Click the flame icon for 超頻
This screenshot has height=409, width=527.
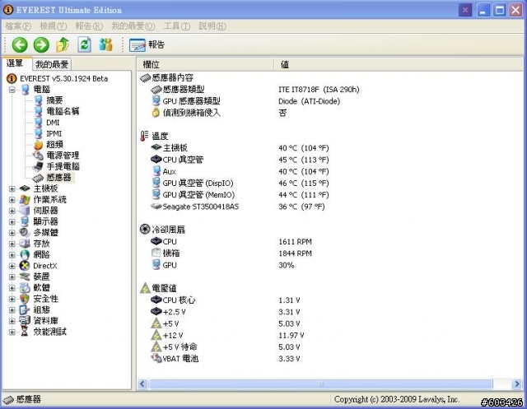pyautogui.click(x=39, y=144)
